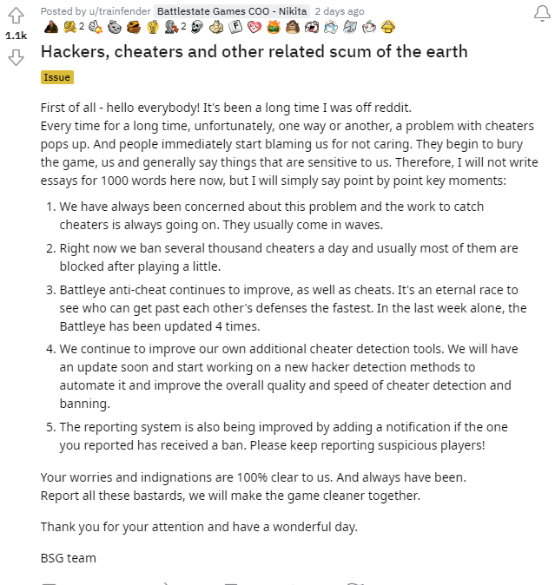Click the heart award icon
The image size is (555, 585).
(253, 27)
